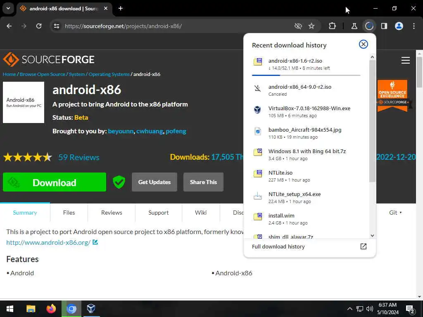Open the Support tab

158,213
